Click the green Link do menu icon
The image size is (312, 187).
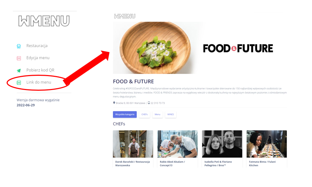click(19, 83)
